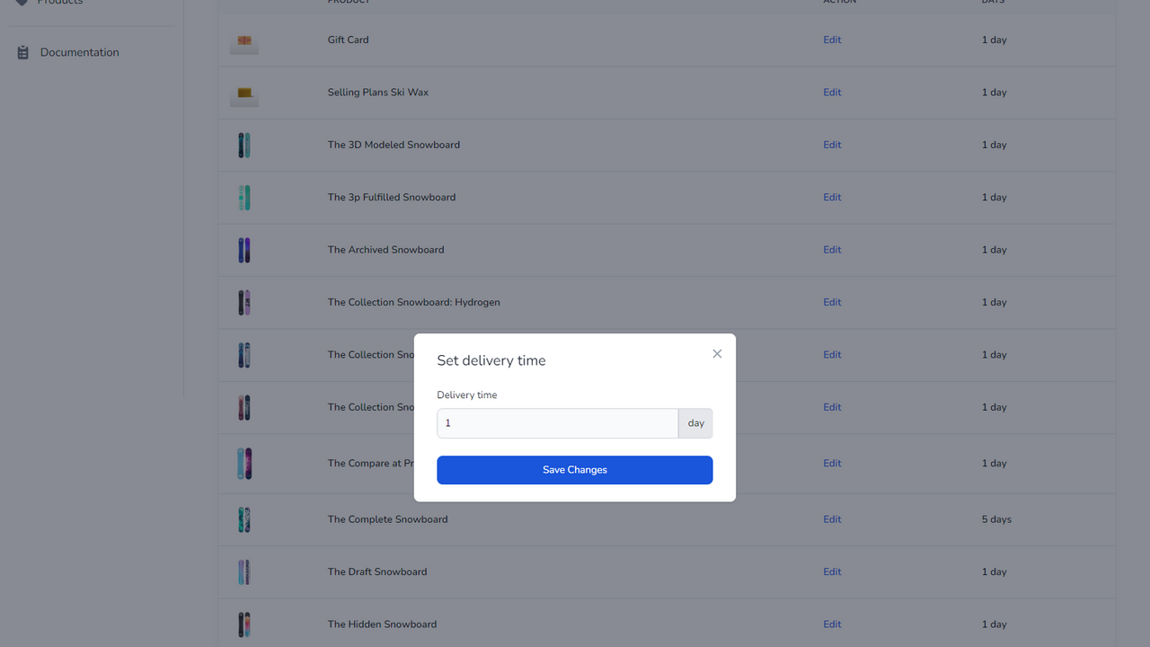Click The Archived Snowboard thumbnail
The width and height of the screenshot is (1150, 647).
[x=244, y=250]
